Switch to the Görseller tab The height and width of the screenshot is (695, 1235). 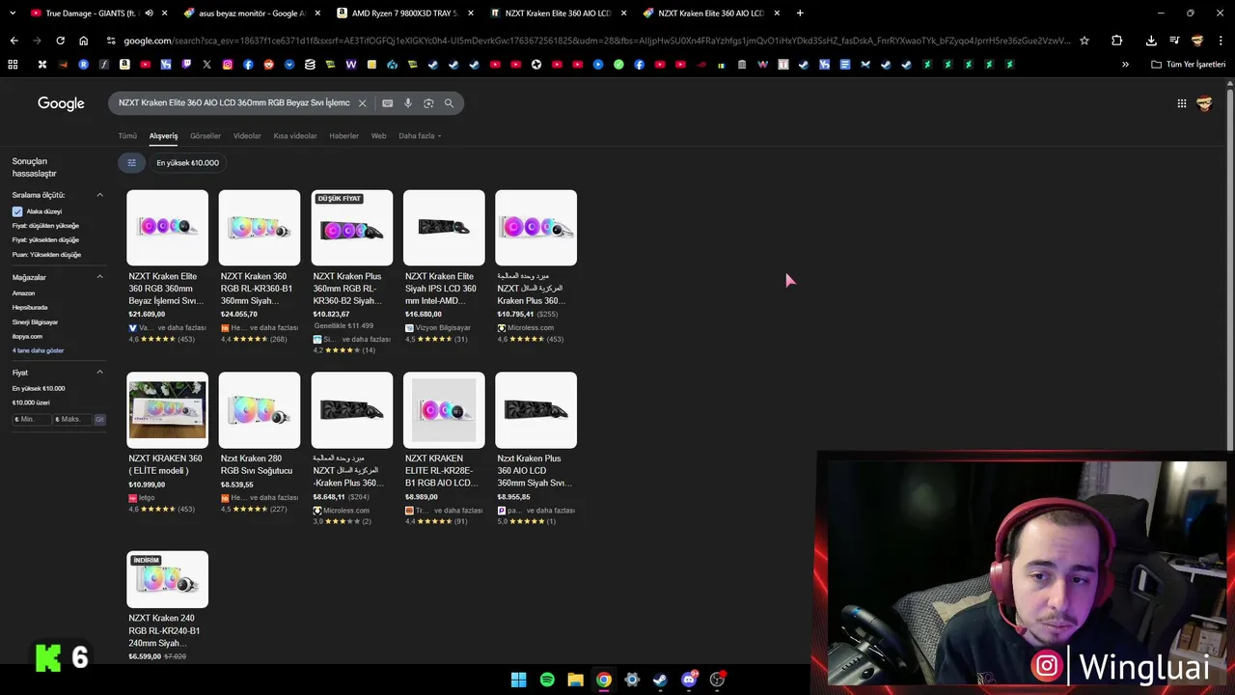206,136
